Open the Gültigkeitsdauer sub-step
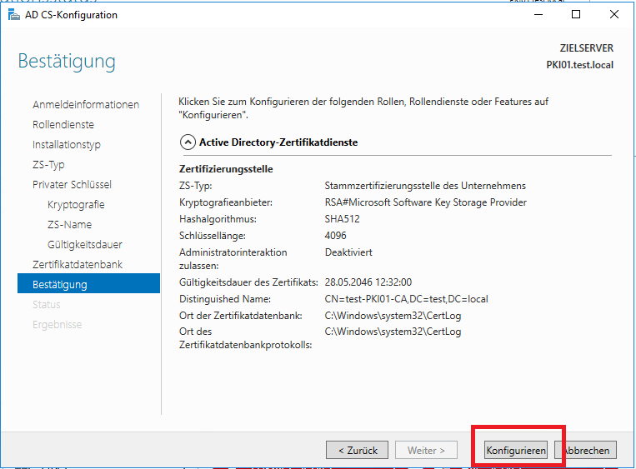636x469 pixels. tap(85, 245)
